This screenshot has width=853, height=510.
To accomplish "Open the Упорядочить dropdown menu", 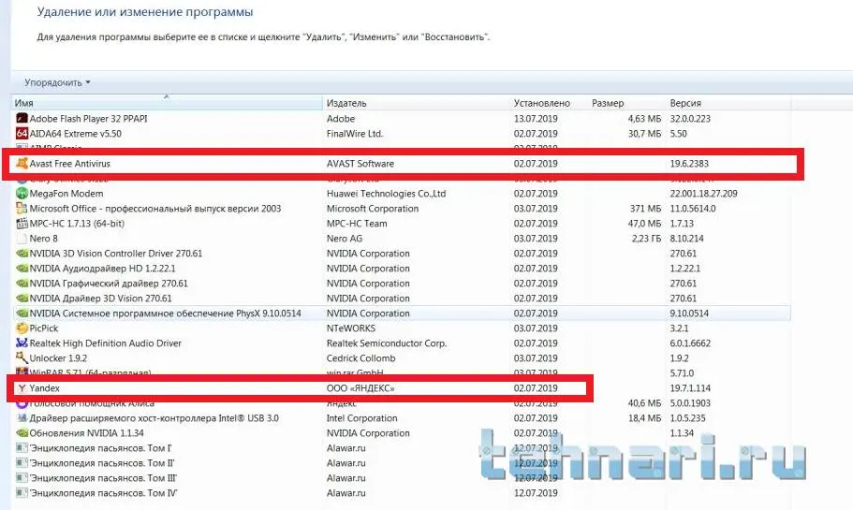I will (57, 82).
